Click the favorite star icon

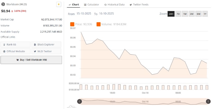coord(59,5)
